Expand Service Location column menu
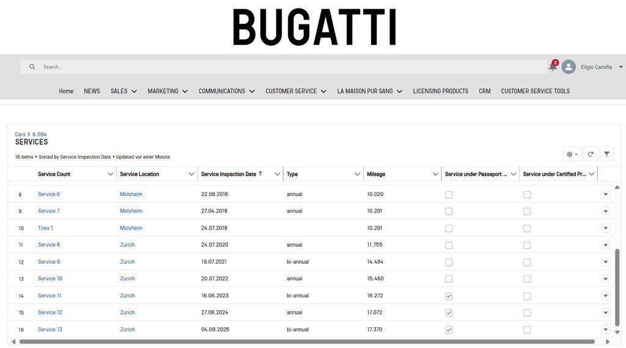 click(191, 174)
